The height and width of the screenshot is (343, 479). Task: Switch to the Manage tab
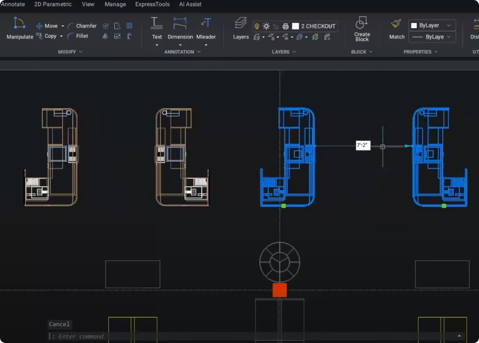pyautogui.click(x=115, y=4)
